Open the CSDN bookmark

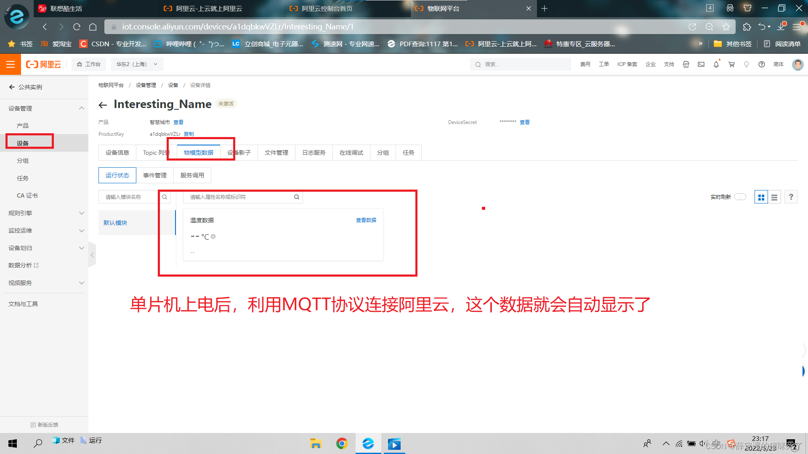(113, 44)
